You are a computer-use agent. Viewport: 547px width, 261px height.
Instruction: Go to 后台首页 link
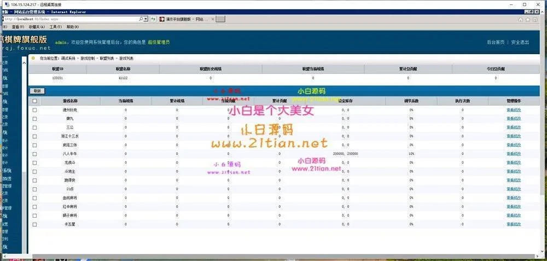point(496,42)
